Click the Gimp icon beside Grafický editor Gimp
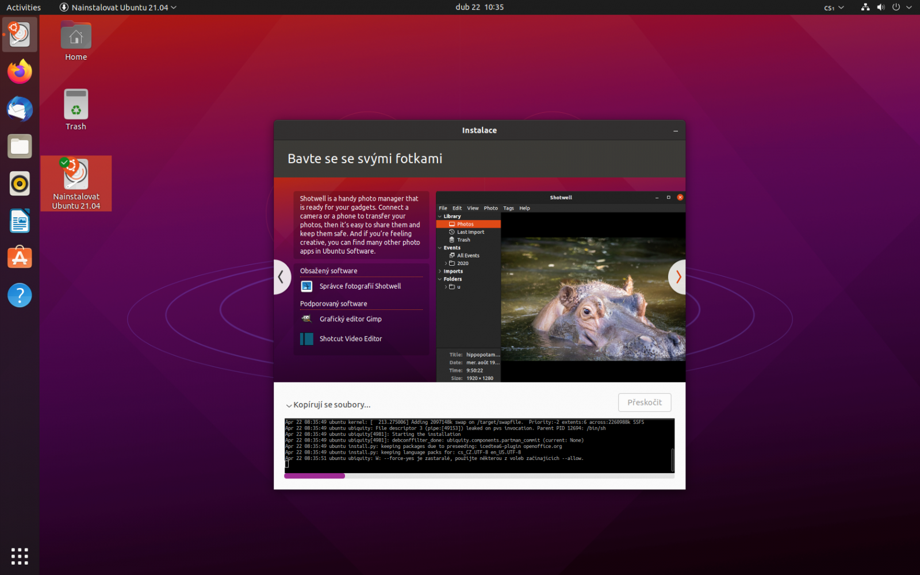Image resolution: width=920 pixels, height=575 pixels. [306, 319]
